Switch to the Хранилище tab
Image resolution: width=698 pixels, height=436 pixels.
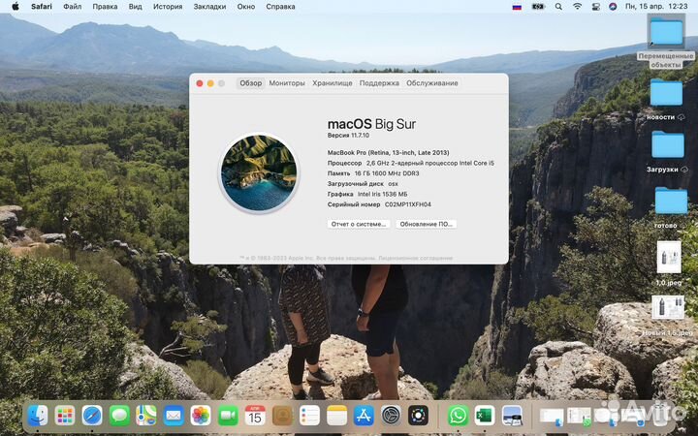coord(333,83)
